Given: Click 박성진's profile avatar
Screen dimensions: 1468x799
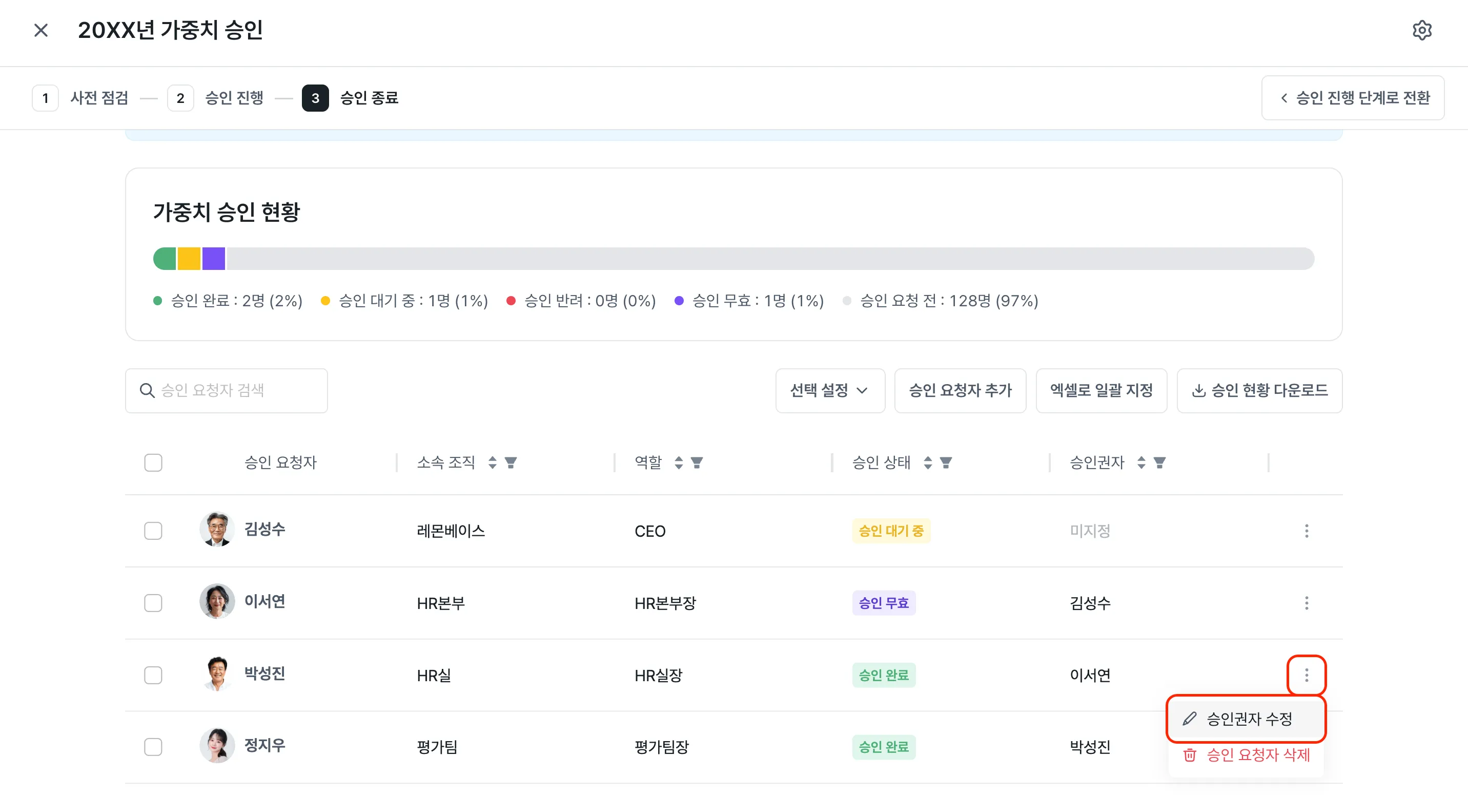Looking at the screenshot, I should coord(217,673).
